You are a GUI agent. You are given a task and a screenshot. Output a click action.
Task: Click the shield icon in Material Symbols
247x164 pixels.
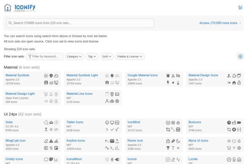[51, 75]
